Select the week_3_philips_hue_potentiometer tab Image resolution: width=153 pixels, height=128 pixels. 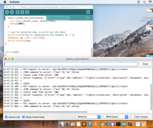coord(26,18)
